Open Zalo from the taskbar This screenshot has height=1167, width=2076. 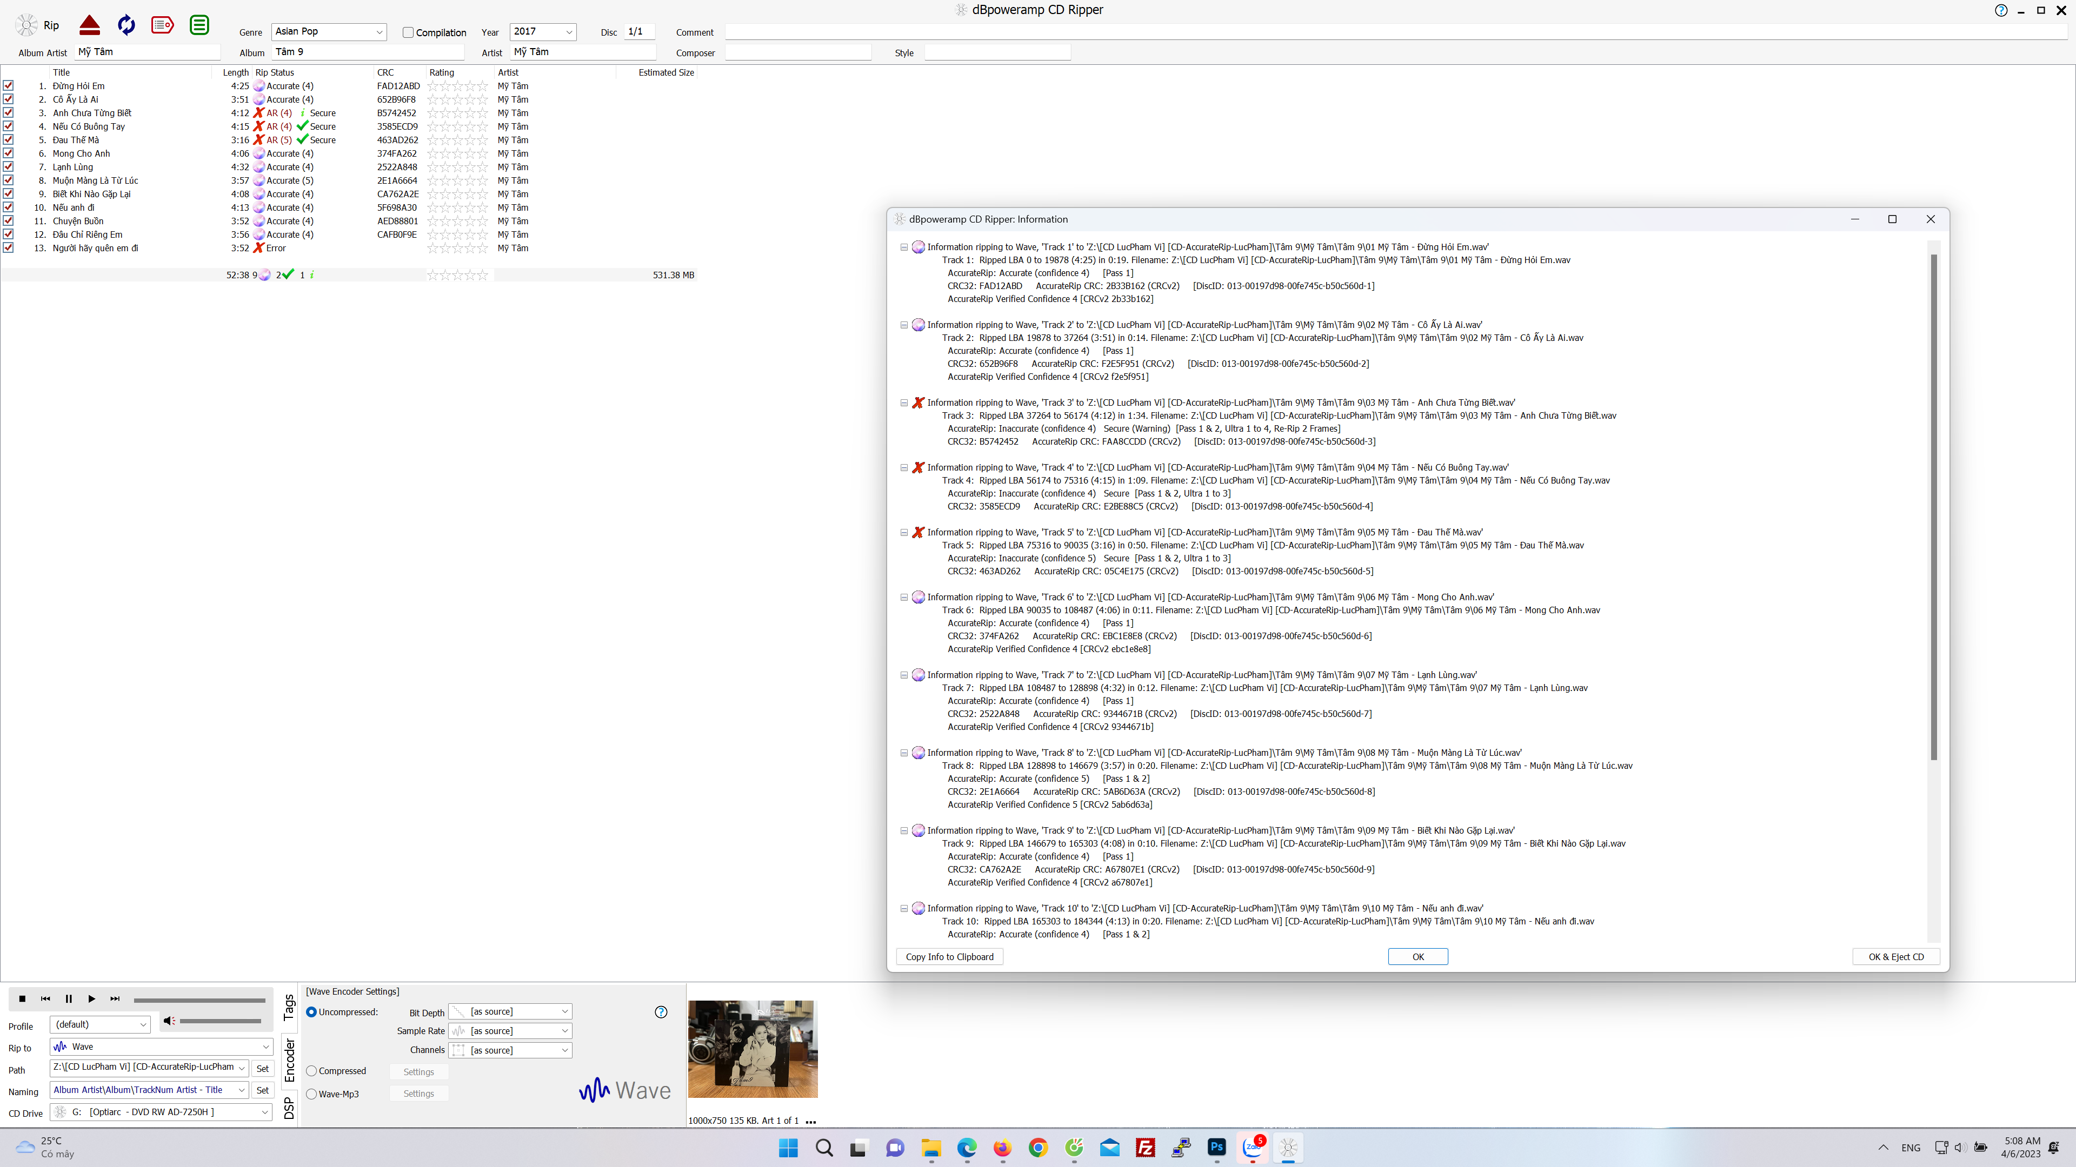tap(1253, 1148)
